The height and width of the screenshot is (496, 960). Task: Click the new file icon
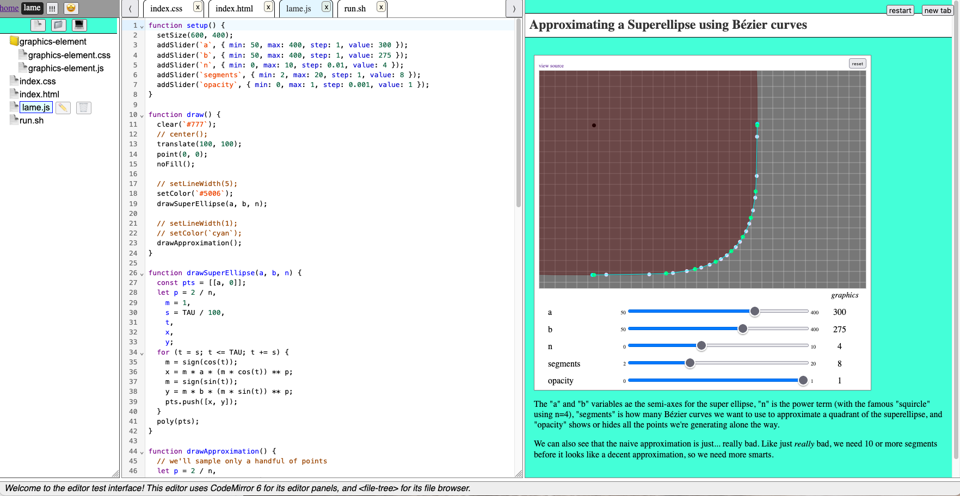click(x=38, y=25)
